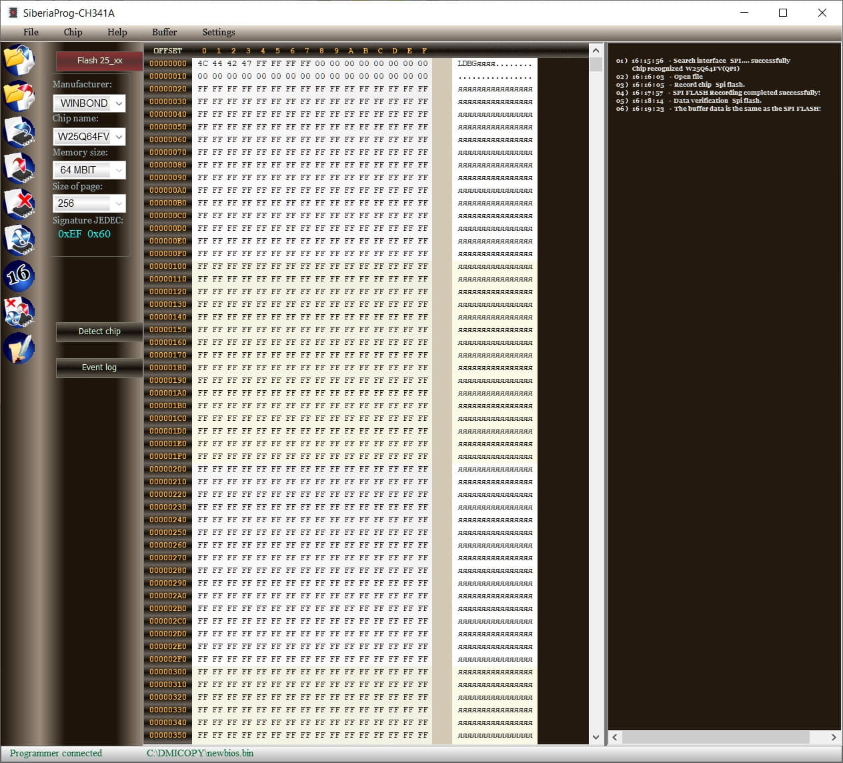This screenshot has width=843, height=763.
Task: Click log entry 'Record chip Spi flash.'
Action: pyautogui.click(x=709, y=84)
